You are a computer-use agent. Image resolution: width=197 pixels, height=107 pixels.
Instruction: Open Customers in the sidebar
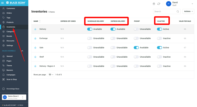tap(11, 8)
